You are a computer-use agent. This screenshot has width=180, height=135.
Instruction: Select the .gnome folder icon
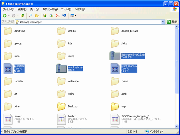click(x=61, y=31)
